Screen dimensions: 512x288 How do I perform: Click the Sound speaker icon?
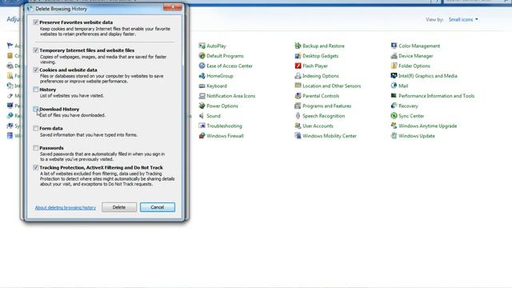pyautogui.click(x=202, y=116)
